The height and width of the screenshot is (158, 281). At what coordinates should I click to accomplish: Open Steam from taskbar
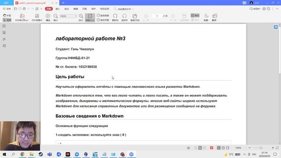click(41, 154)
